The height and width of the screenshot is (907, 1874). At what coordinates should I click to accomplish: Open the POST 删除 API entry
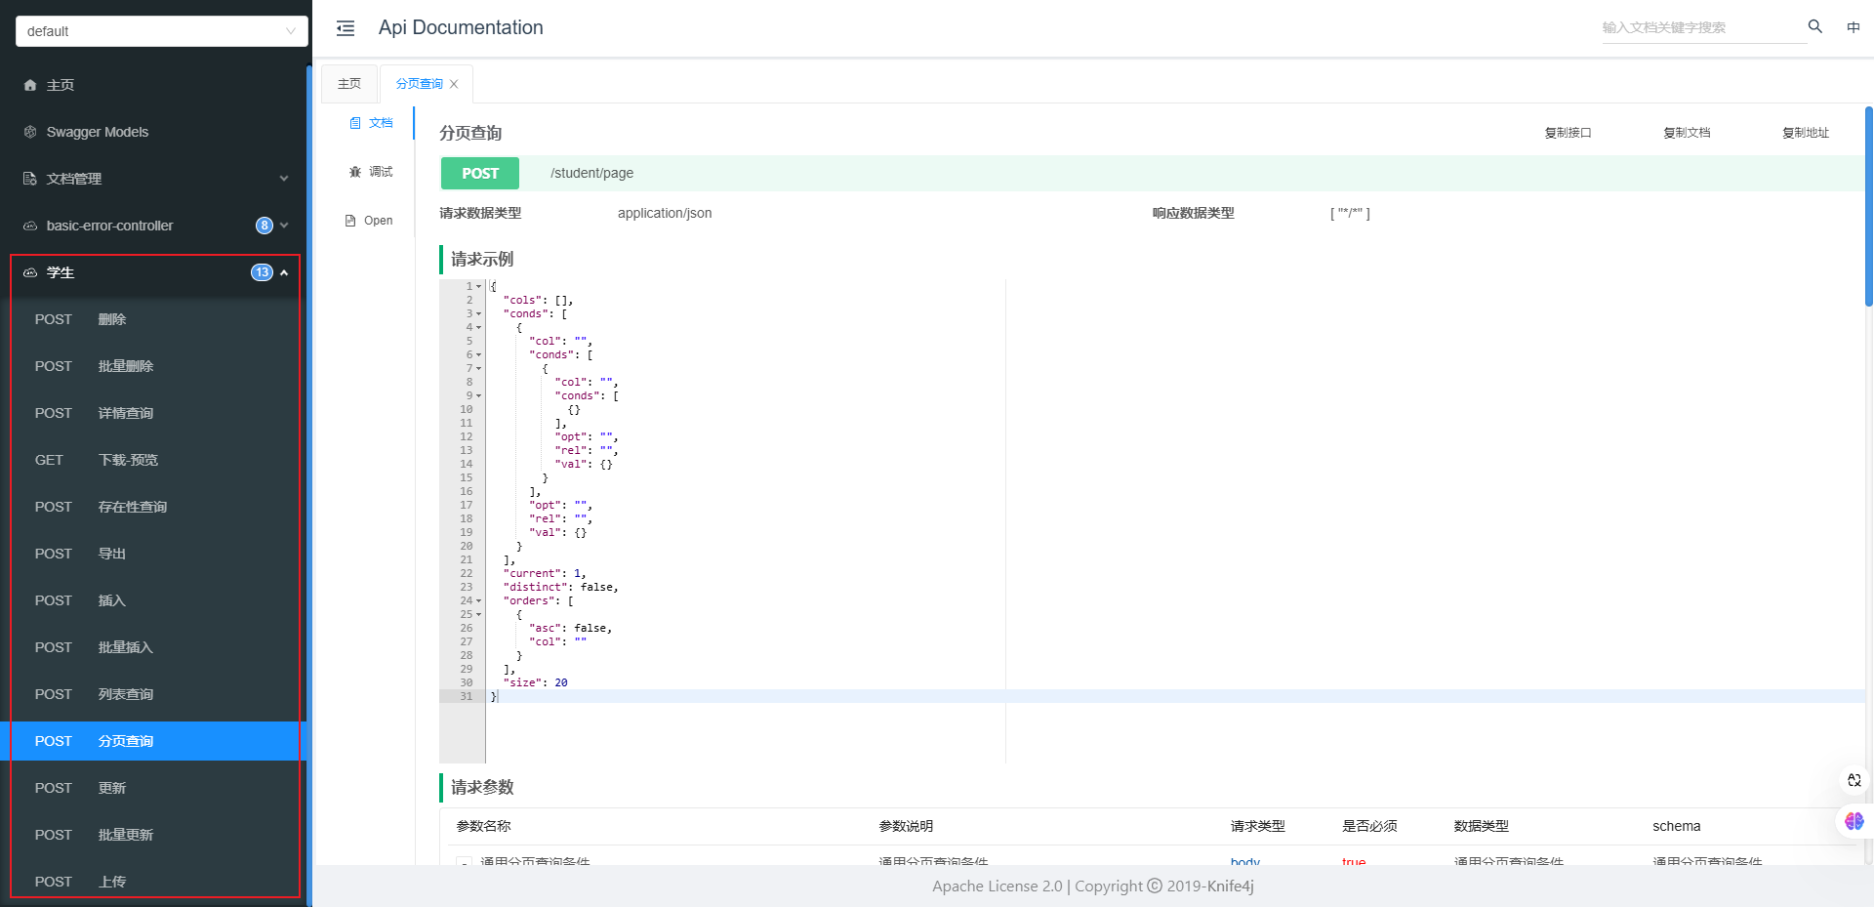point(153,319)
